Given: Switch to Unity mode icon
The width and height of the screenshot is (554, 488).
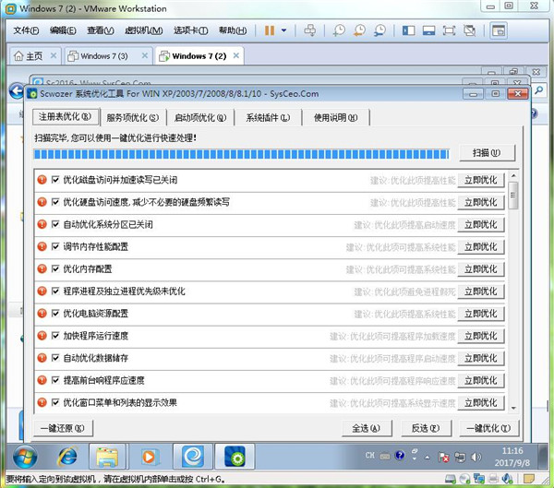Looking at the screenshot, I should click(470, 30).
